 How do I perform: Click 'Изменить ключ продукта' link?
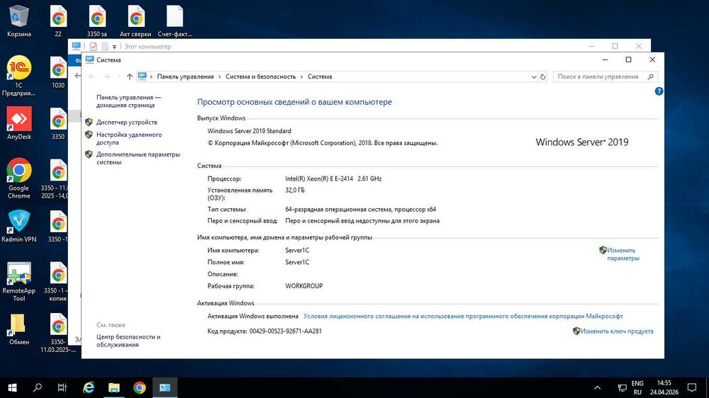tap(617, 331)
